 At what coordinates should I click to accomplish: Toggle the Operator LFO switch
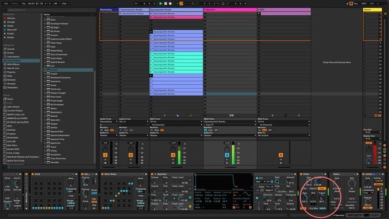tap(257, 178)
